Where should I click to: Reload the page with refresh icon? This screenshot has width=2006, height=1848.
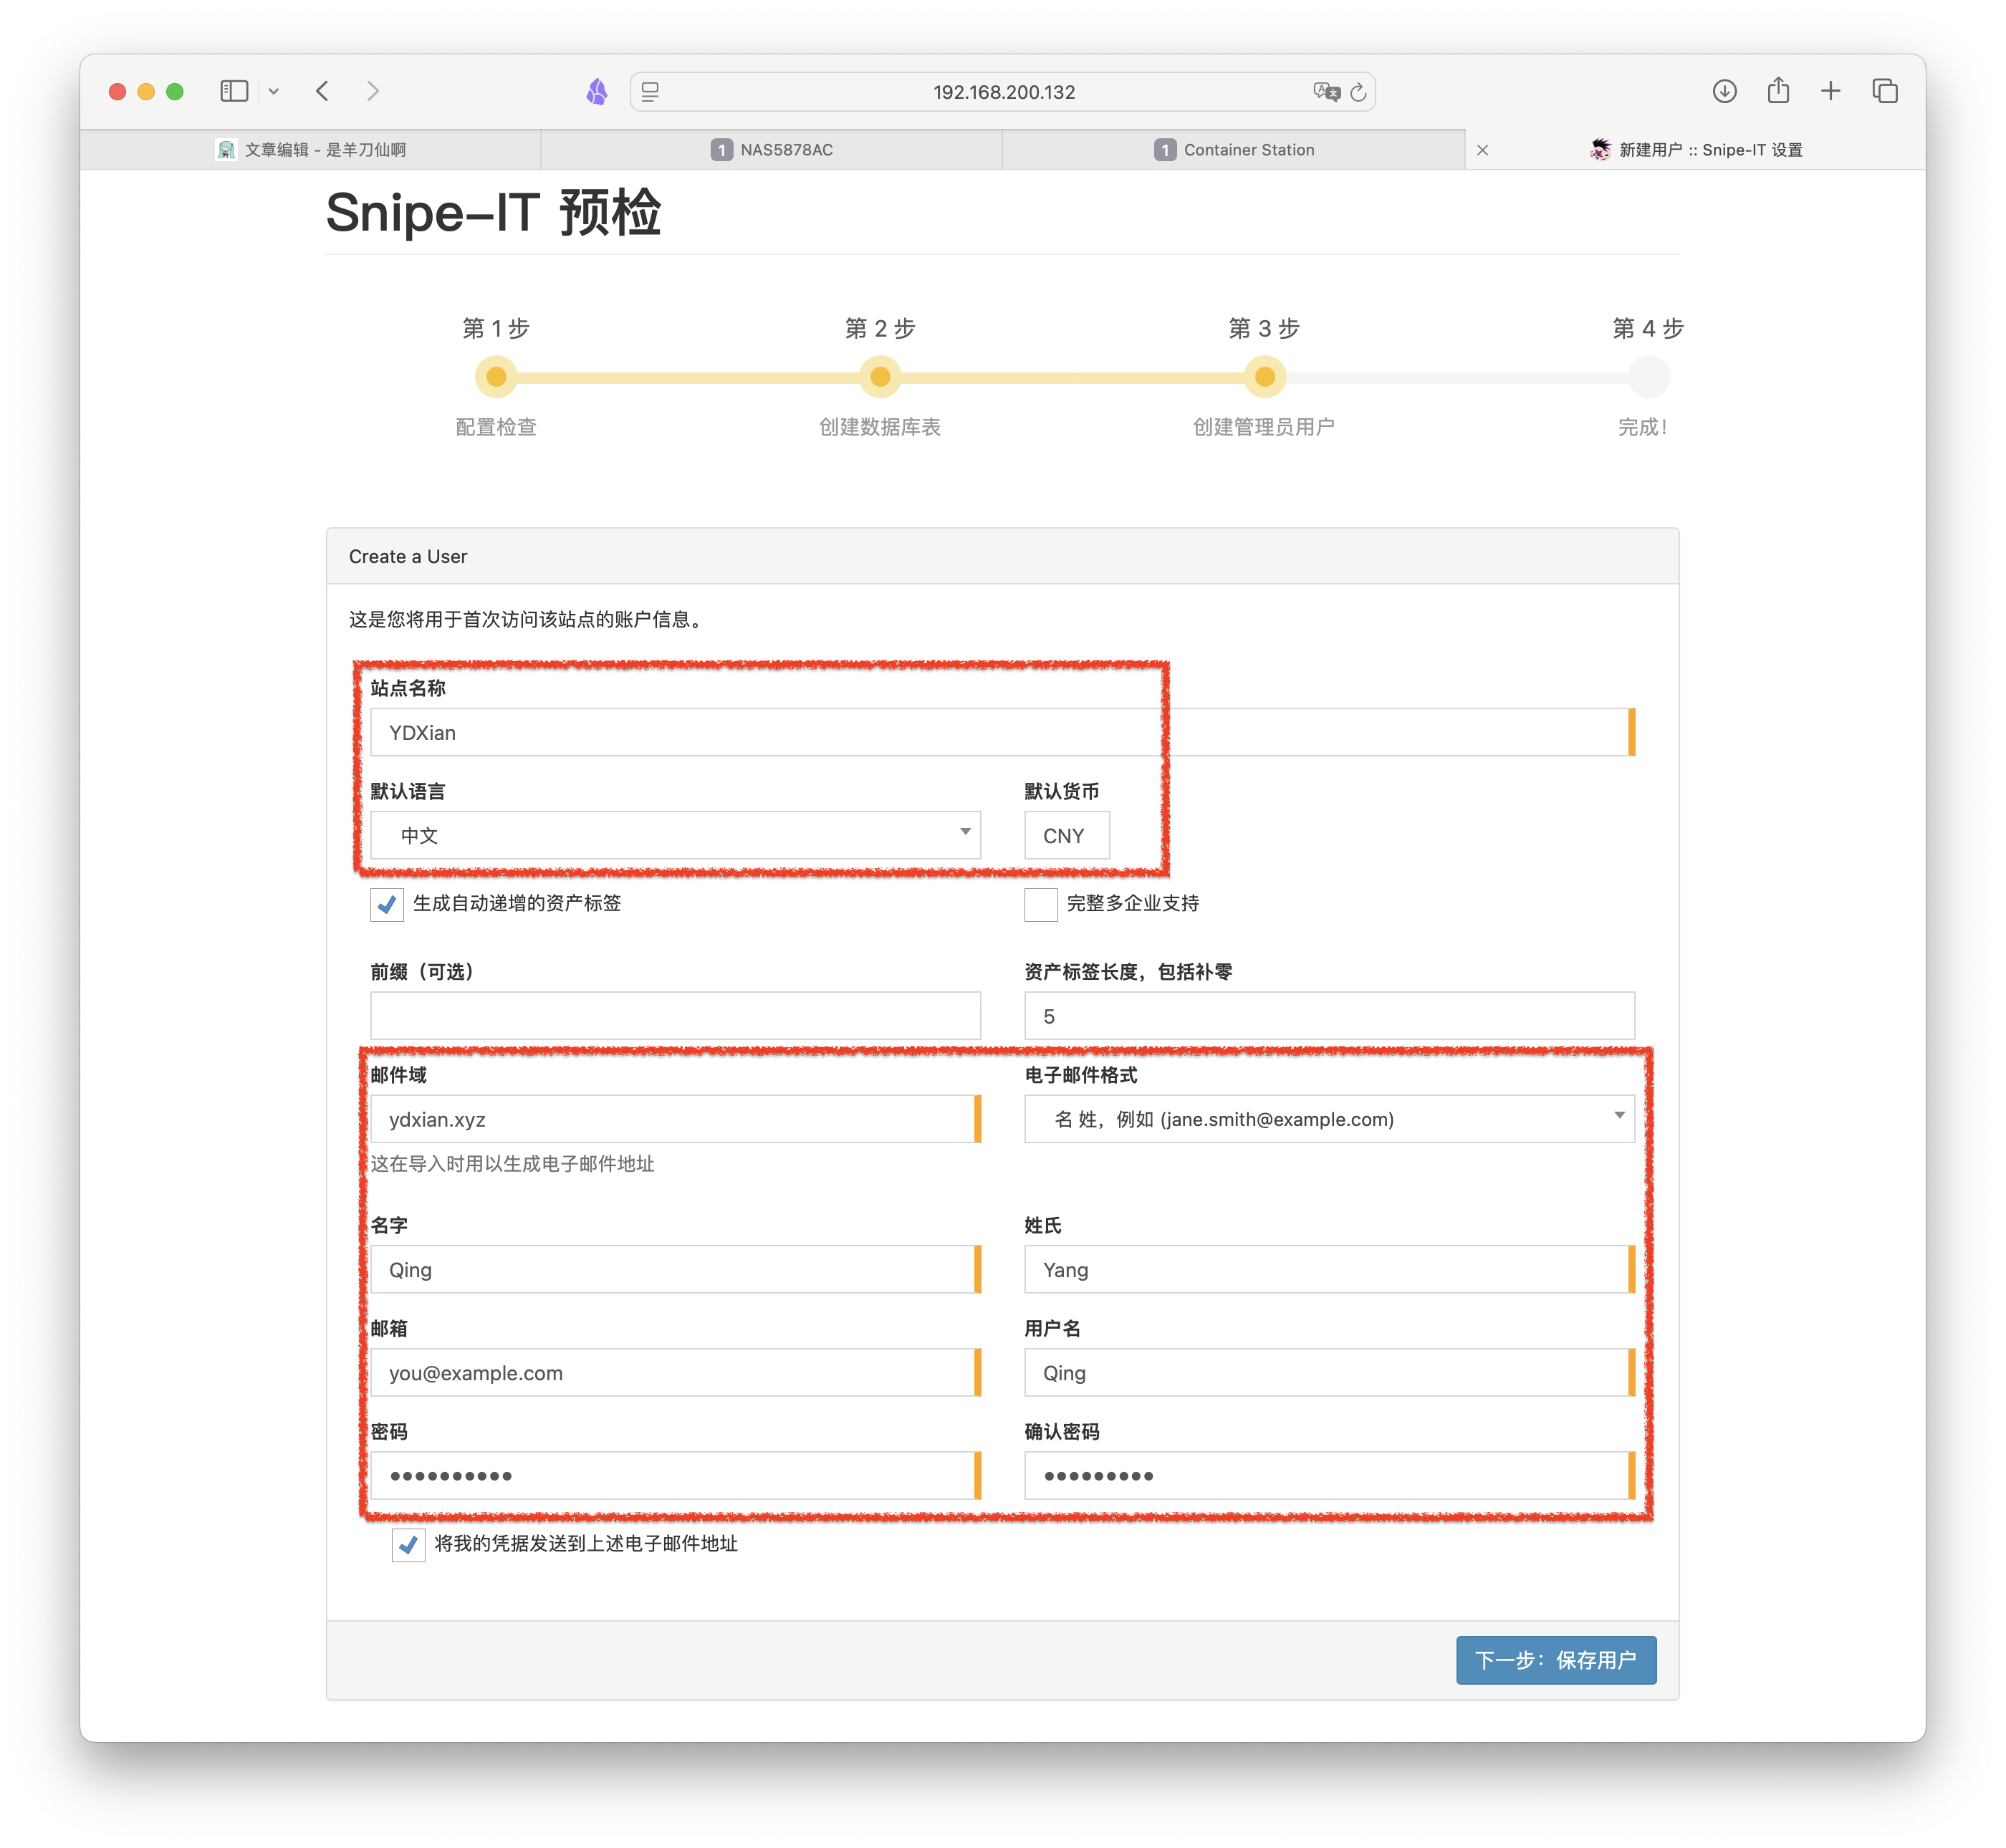1358,92
